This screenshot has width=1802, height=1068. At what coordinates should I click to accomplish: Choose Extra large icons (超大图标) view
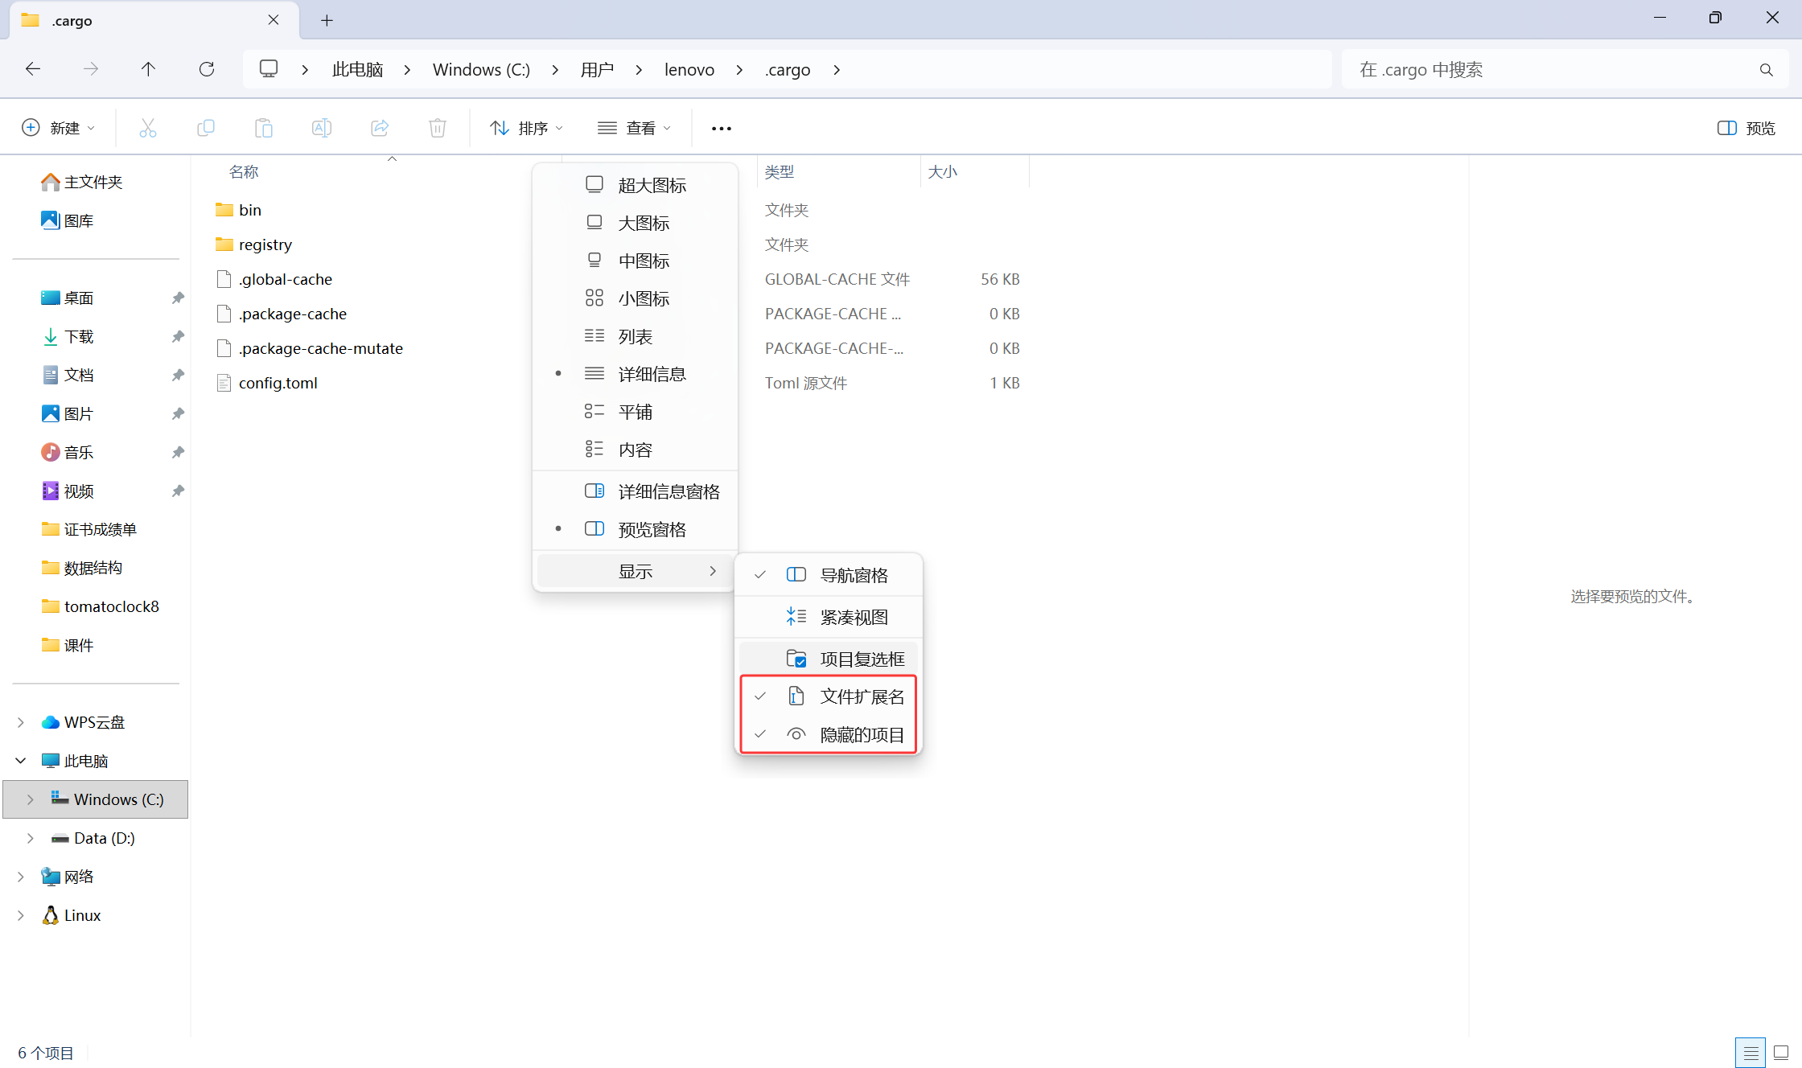652,185
